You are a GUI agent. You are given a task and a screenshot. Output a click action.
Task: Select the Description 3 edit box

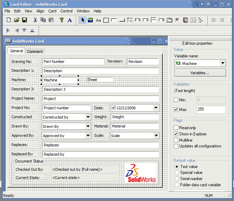tap(101, 89)
